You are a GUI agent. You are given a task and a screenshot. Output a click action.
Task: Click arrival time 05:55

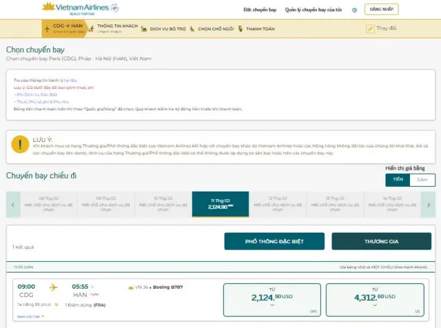click(80, 287)
